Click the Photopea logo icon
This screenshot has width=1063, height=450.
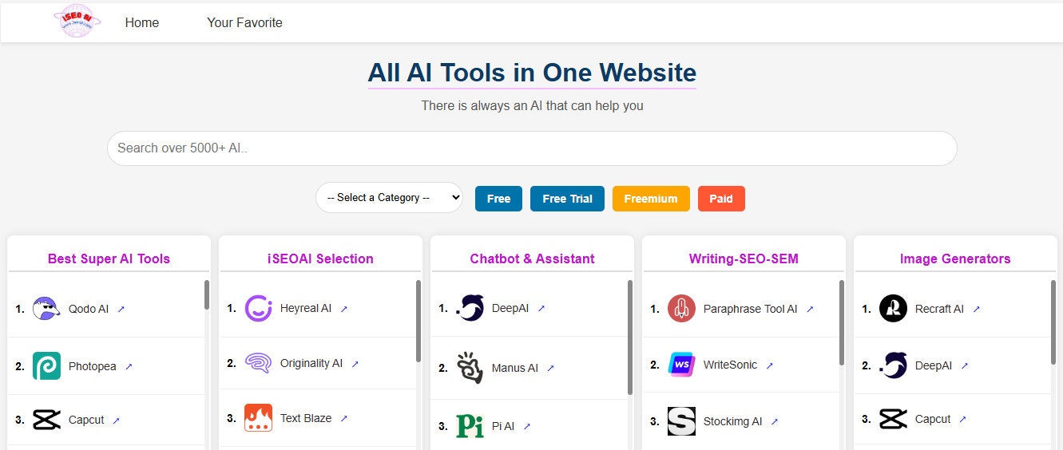tap(46, 366)
